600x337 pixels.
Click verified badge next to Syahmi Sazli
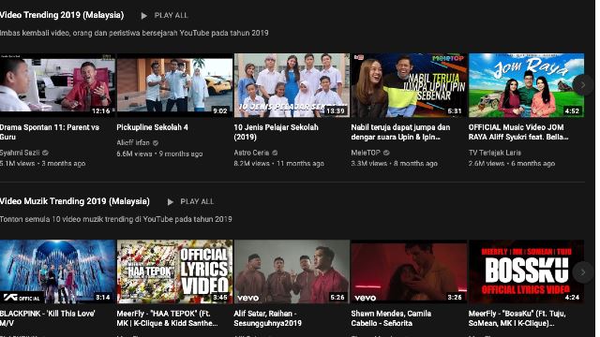point(45,153)
